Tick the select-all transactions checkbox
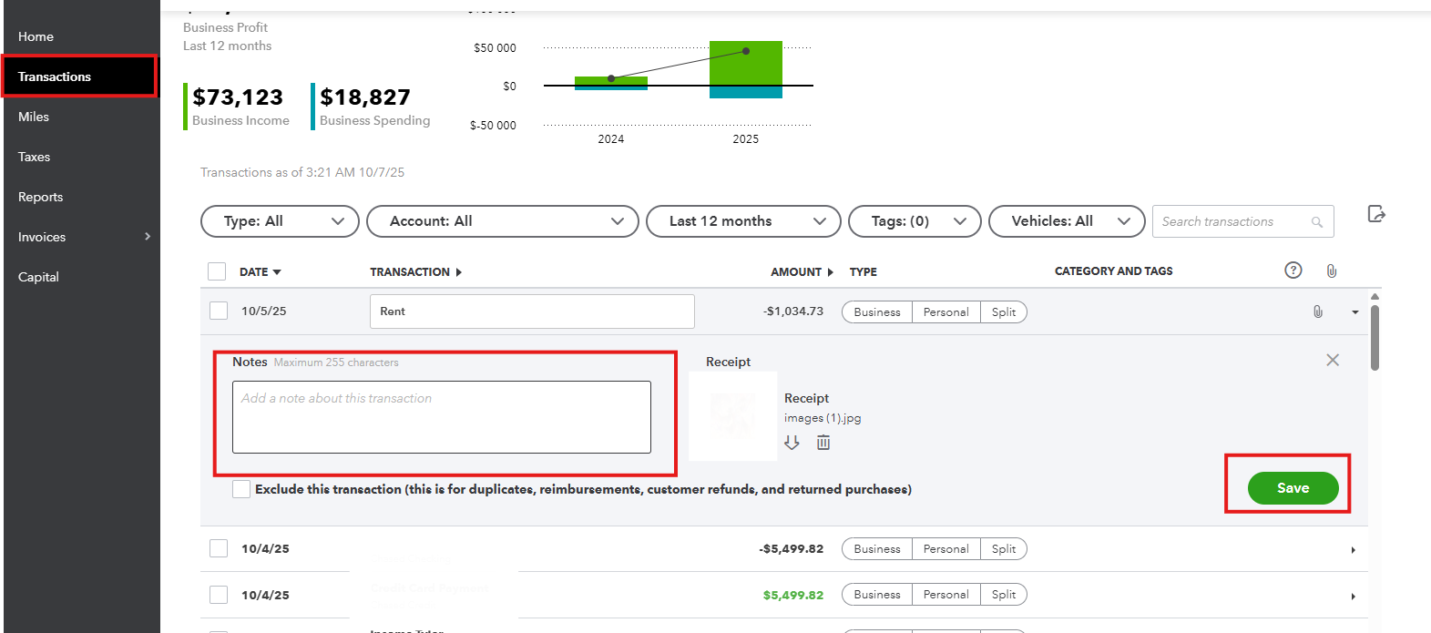The width and height of the screenshot is (1431, 633). pos(217,271)
